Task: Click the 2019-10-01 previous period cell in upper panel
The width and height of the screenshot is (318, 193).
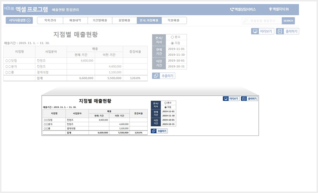Action: coord(176,61)
